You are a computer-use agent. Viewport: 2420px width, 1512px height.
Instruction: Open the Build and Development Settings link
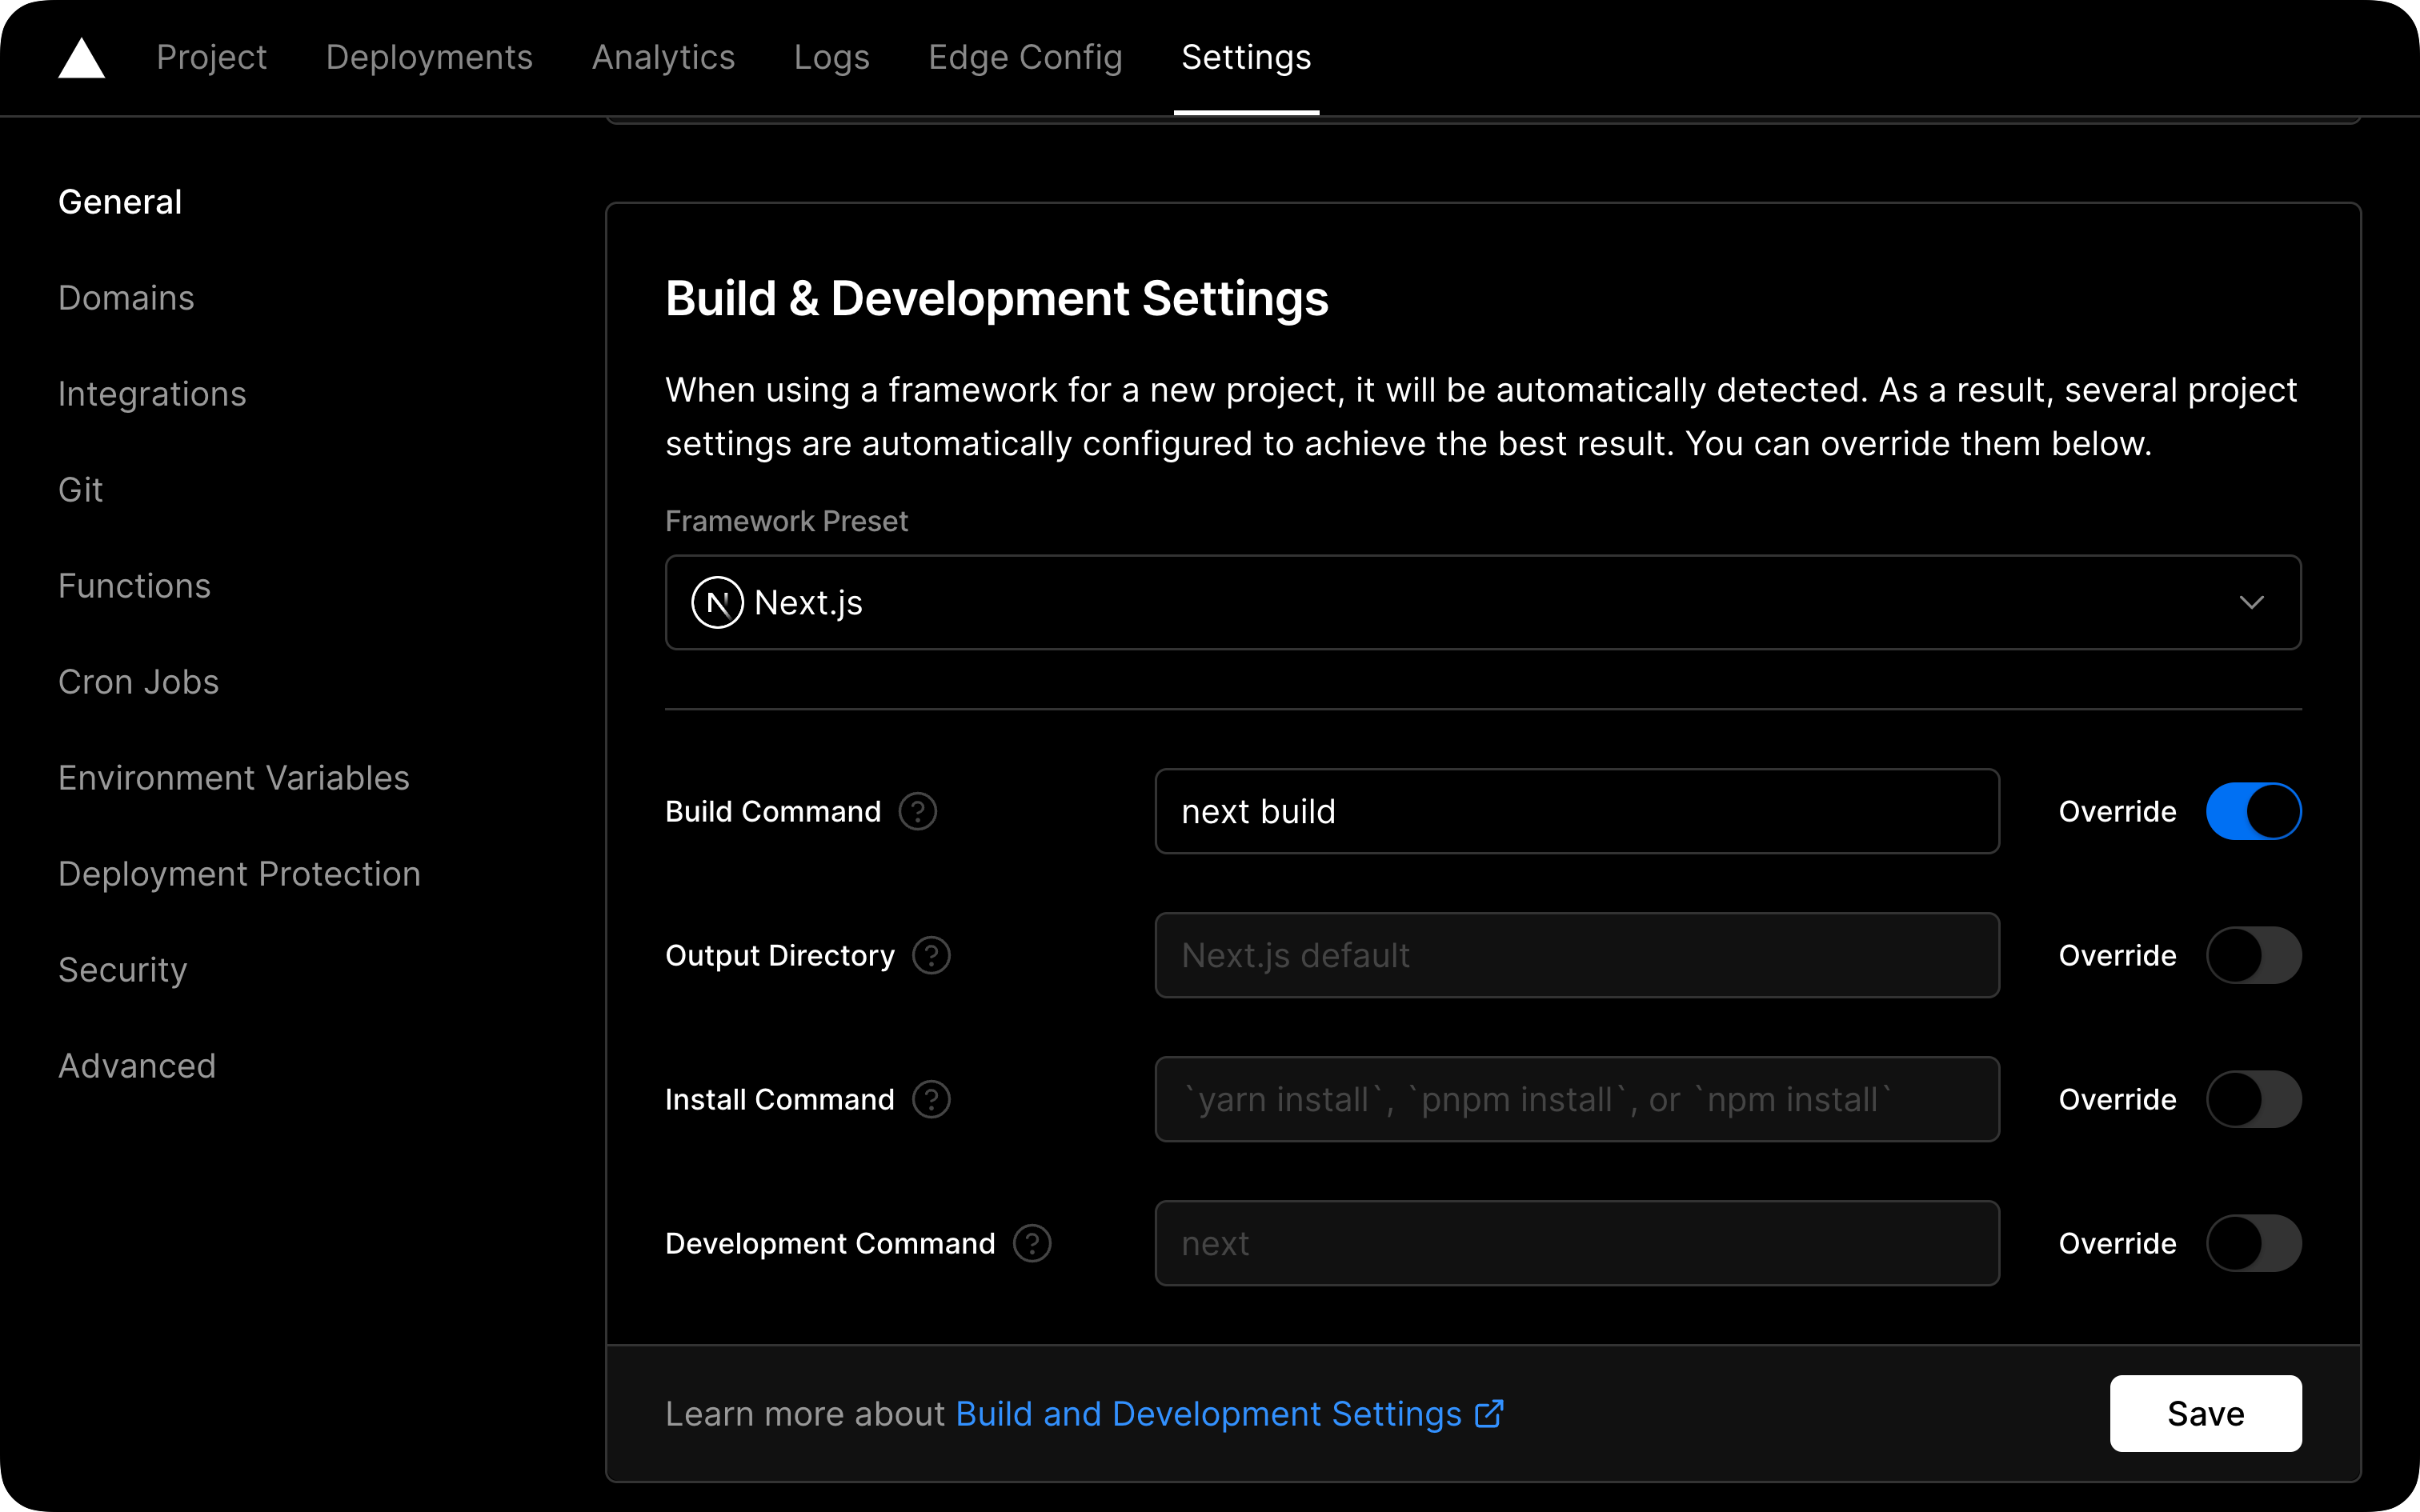[x=1228, y=1413]
